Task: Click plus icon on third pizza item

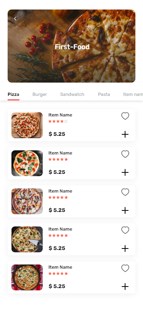Action: pyautogui.click(x=125, y=210)
